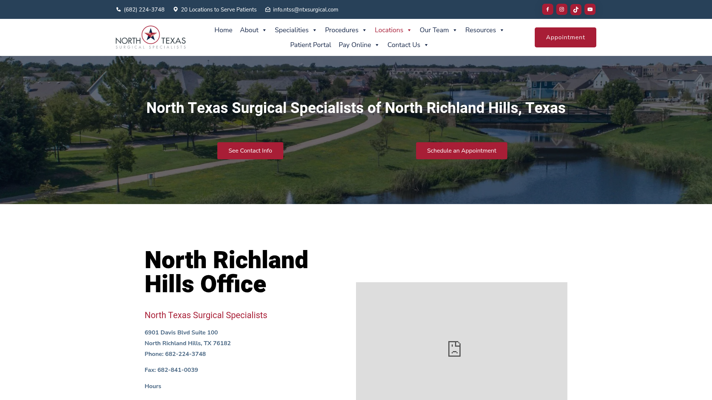The height and width of the screenshot is (400, 712).
Task: Click Schedule an Appointment button
Action: 461,150
